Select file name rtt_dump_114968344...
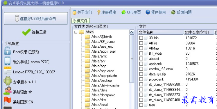Screen dimensions: 217x109 tap(166, 90)
